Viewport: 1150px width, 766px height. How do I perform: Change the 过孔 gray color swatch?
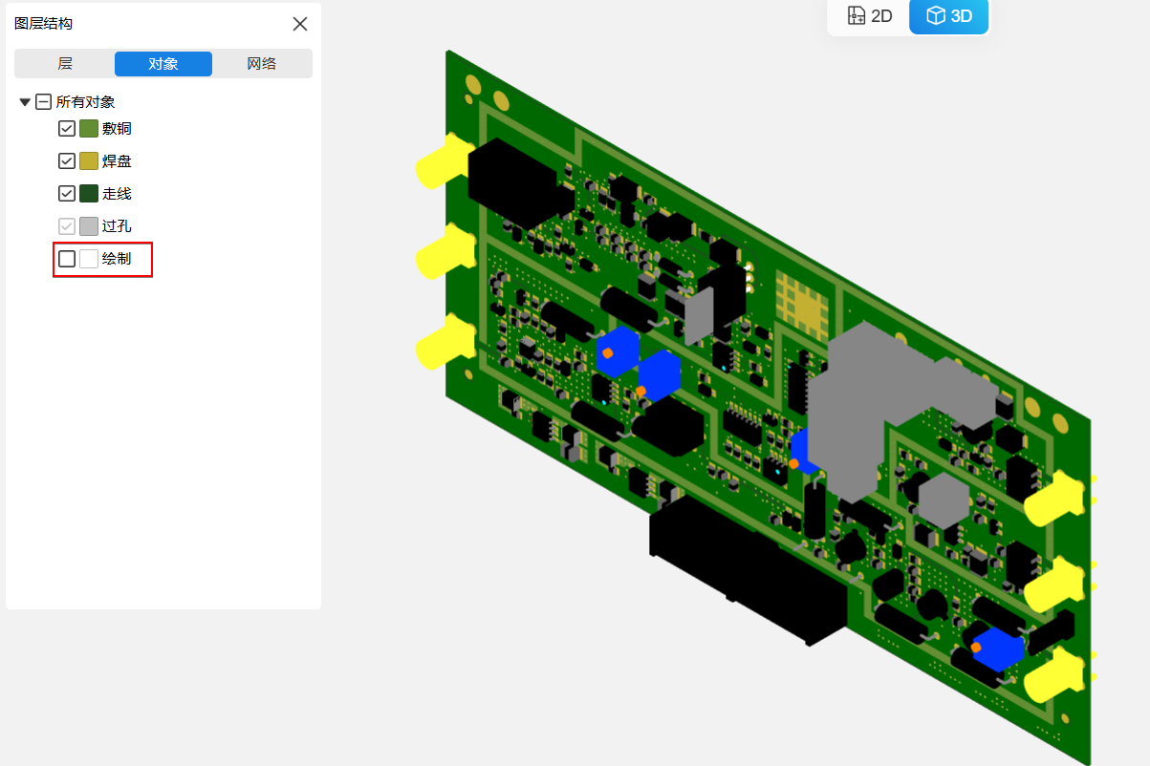coord(89,226)
